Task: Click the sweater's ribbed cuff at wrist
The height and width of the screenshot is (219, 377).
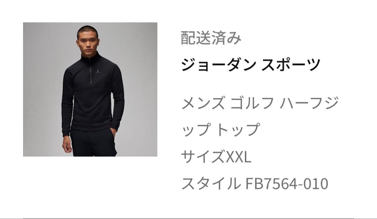Action: [x=66, y=133]
